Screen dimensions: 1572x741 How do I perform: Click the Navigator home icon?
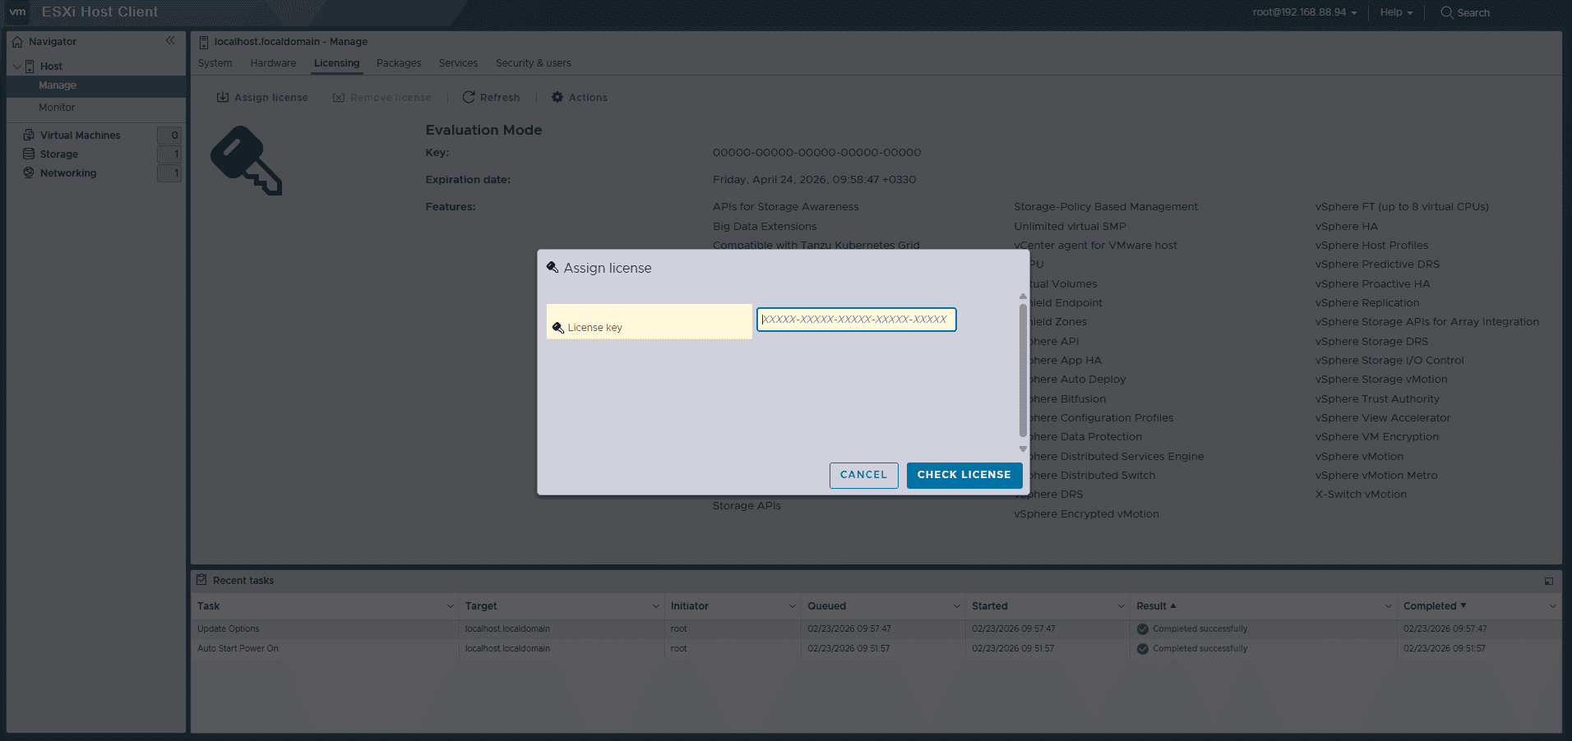17,42
